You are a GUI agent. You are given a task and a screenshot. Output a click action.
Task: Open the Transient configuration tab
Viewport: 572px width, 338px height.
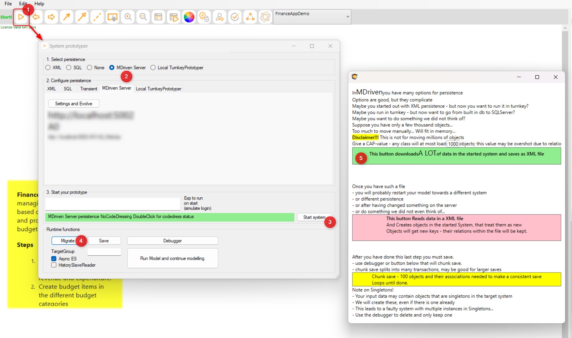[x=88, y=89]
